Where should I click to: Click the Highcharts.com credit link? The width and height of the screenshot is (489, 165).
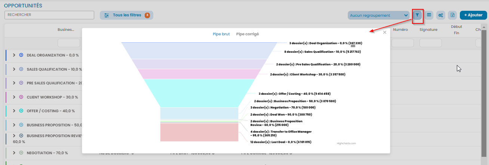(346, 143)
